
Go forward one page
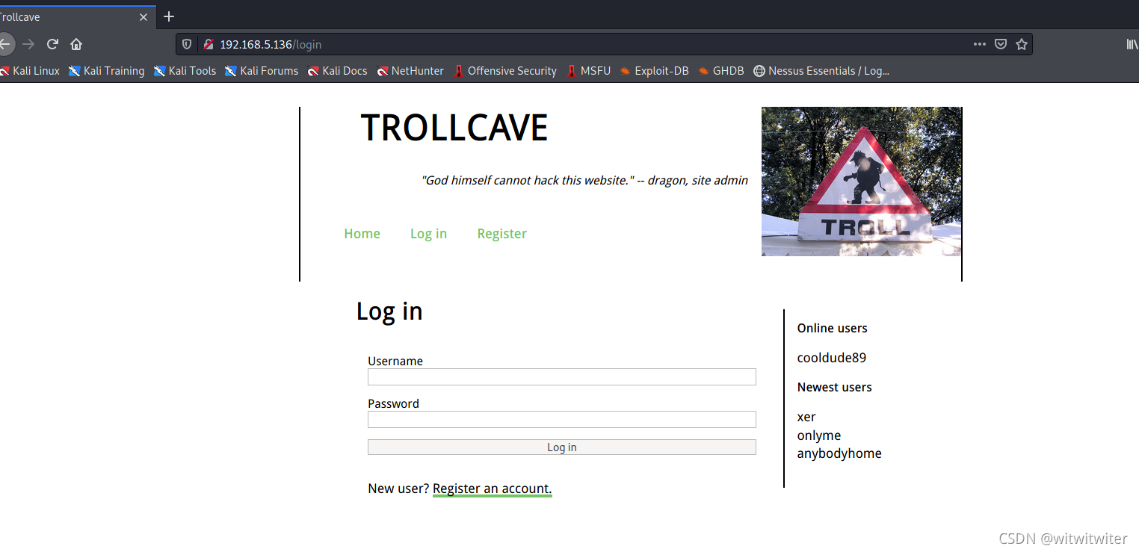pyautogui.click(x=28, y=44)
